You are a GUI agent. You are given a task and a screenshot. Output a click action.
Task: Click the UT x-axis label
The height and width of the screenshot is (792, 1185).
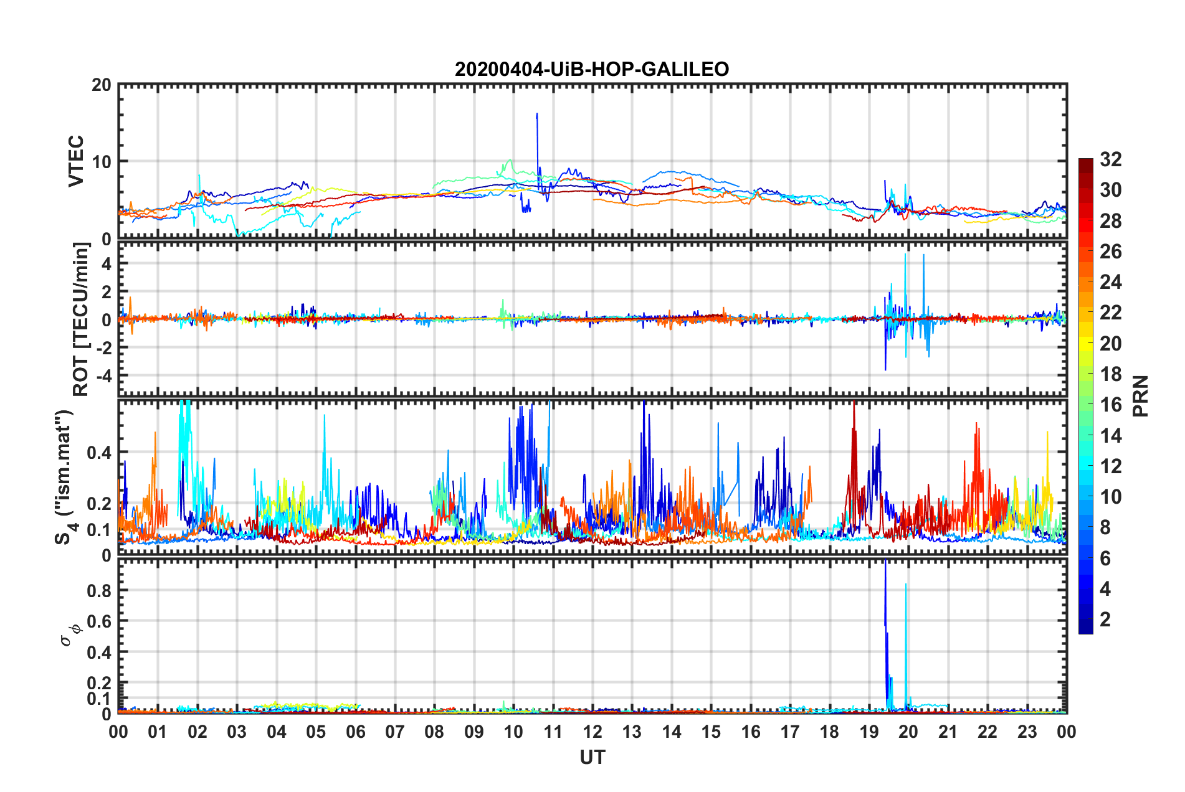592,757
